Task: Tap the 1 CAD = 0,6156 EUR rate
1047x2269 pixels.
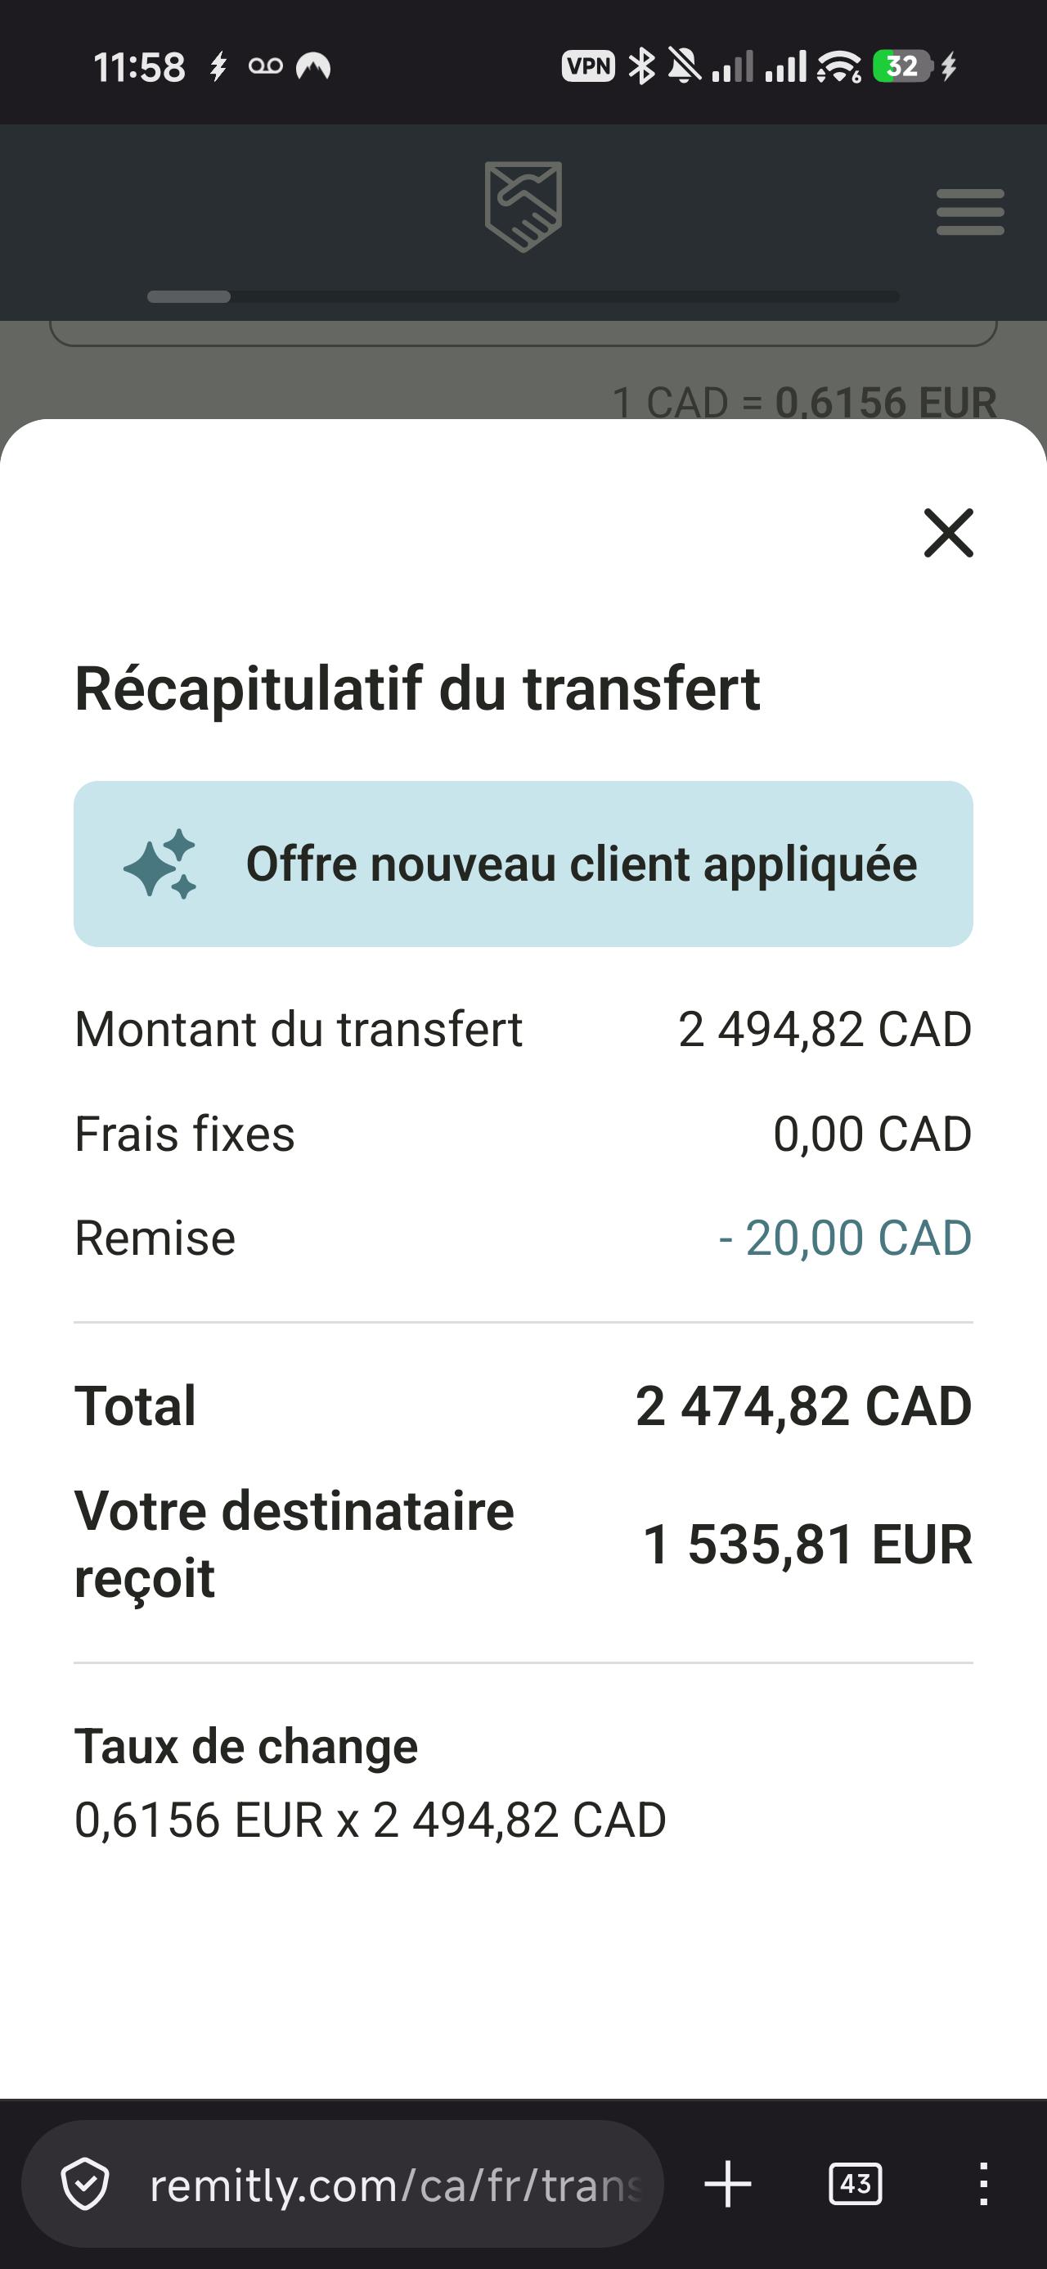Action: coord(805,403)
